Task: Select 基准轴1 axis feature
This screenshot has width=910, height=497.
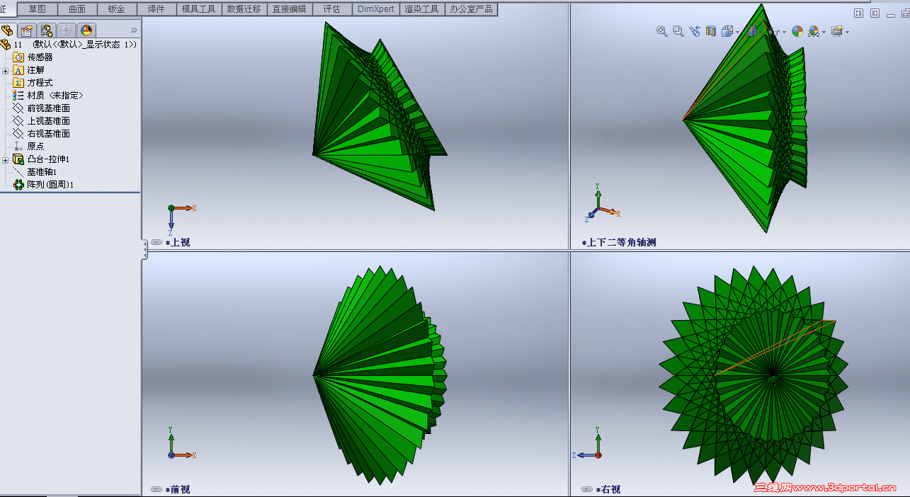Action: 35,172
